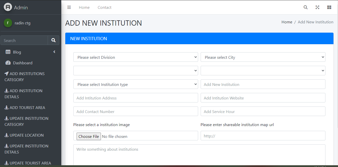The image size is (338, 167).
Task: Open the Please select Institution type dropdown
Action: (x=135, y=84)
